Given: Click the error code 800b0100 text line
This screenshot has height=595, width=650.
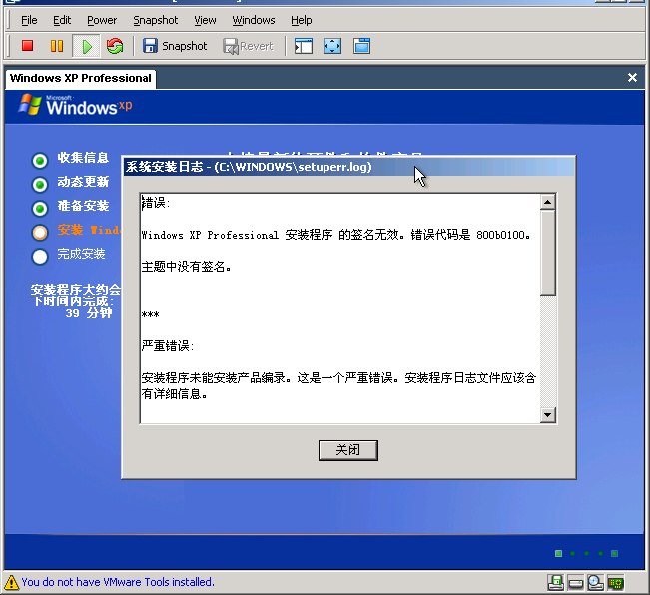Looking at the screenshot, I should pyautogui.click(x=335, y=235).
